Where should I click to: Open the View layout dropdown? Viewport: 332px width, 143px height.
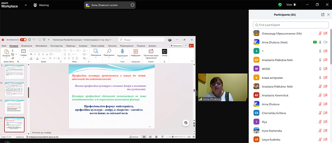coord(291,5)
